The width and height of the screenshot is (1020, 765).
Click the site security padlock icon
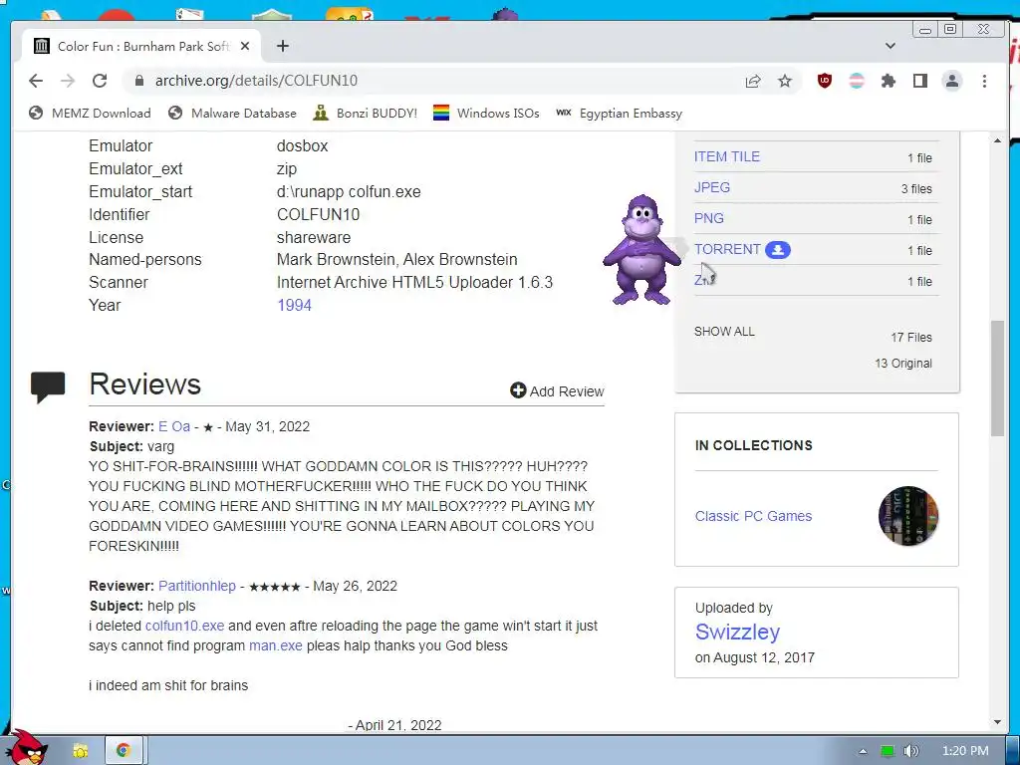click(x=138, y=81)
